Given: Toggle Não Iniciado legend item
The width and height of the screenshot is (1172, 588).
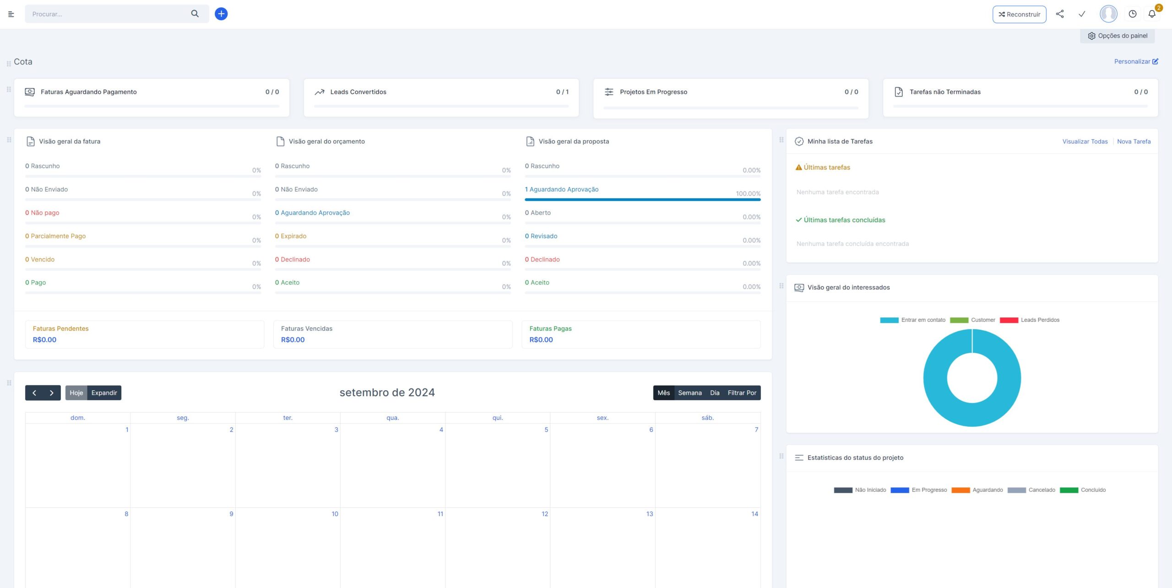Looking at the screenshot, I should tap(859, 490).
